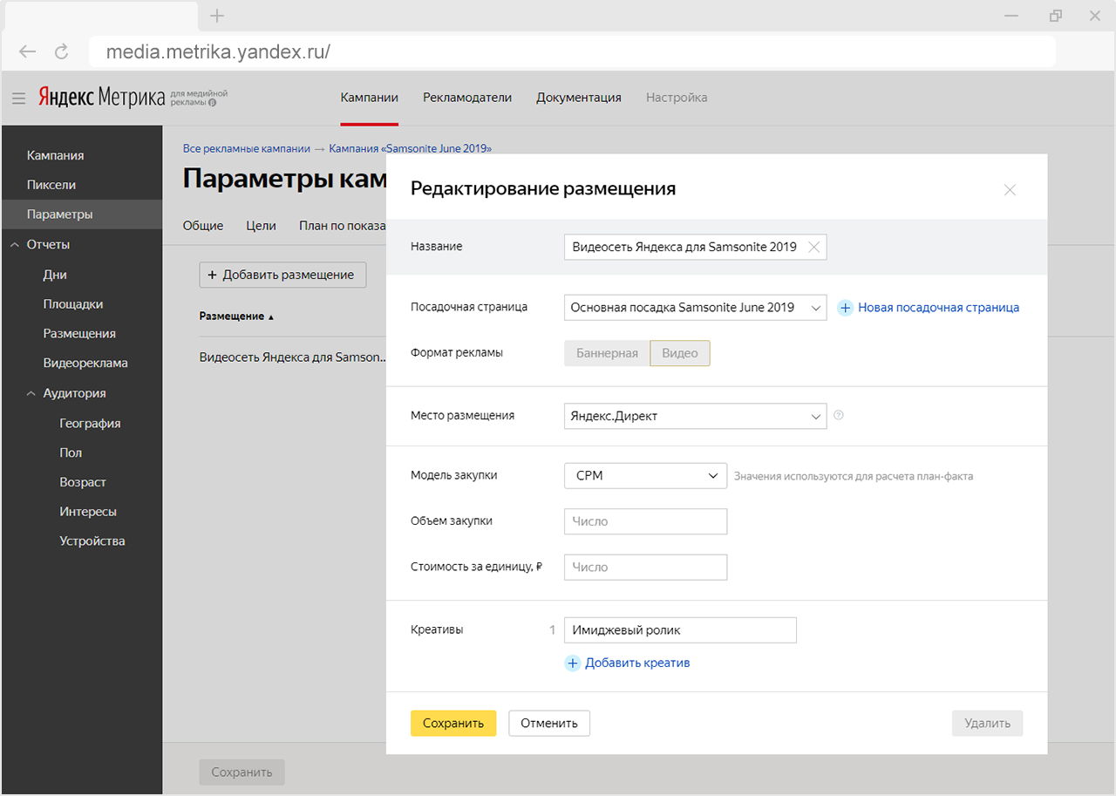
Task: Clear the Название field using its X icon
Action: pyautogui.click(x=813, y=248)
